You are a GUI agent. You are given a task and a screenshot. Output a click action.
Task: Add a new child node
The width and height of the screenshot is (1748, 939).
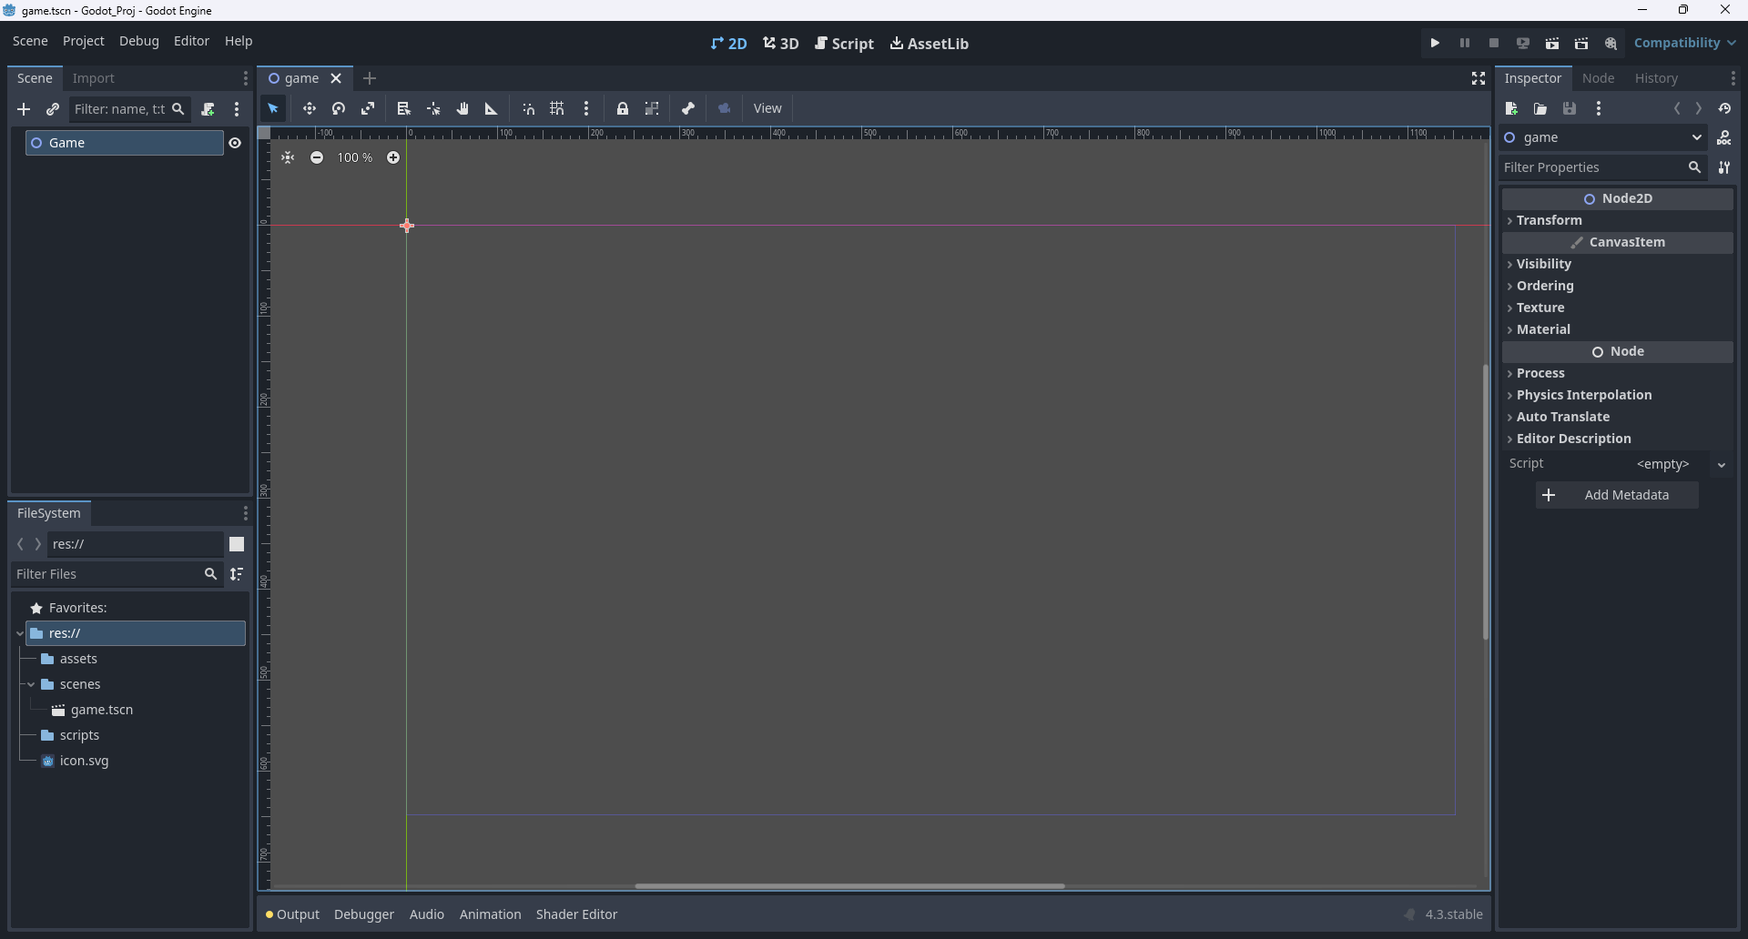coord(24,110)
